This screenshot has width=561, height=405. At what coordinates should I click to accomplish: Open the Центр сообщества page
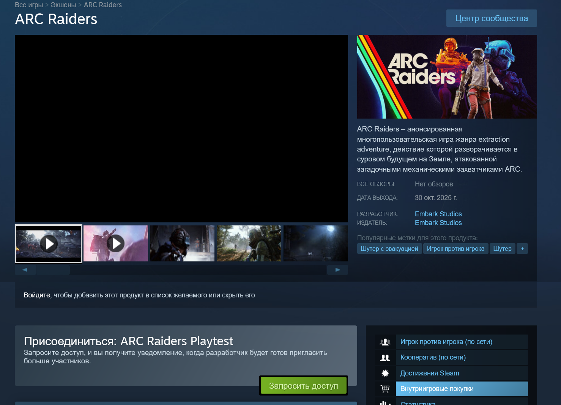click(492, 18)
